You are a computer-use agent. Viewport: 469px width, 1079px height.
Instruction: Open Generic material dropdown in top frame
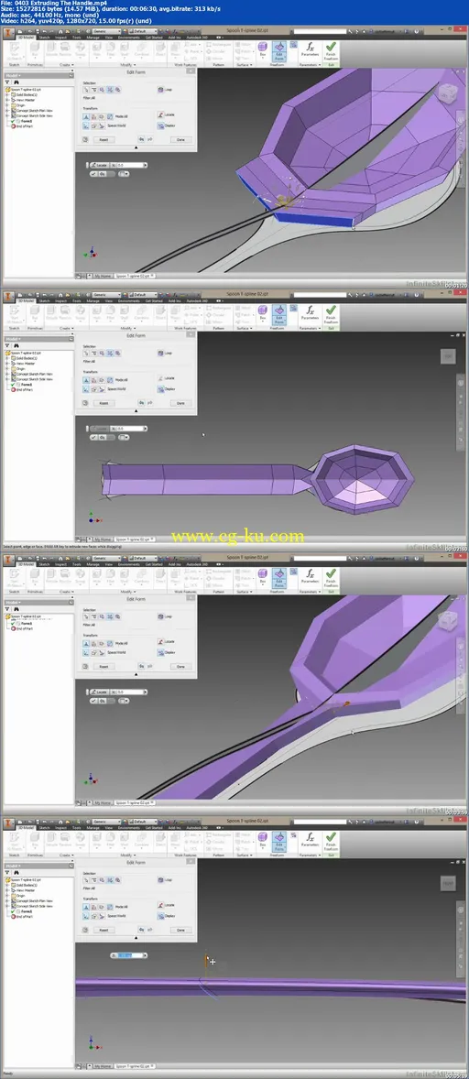point(106,32)
